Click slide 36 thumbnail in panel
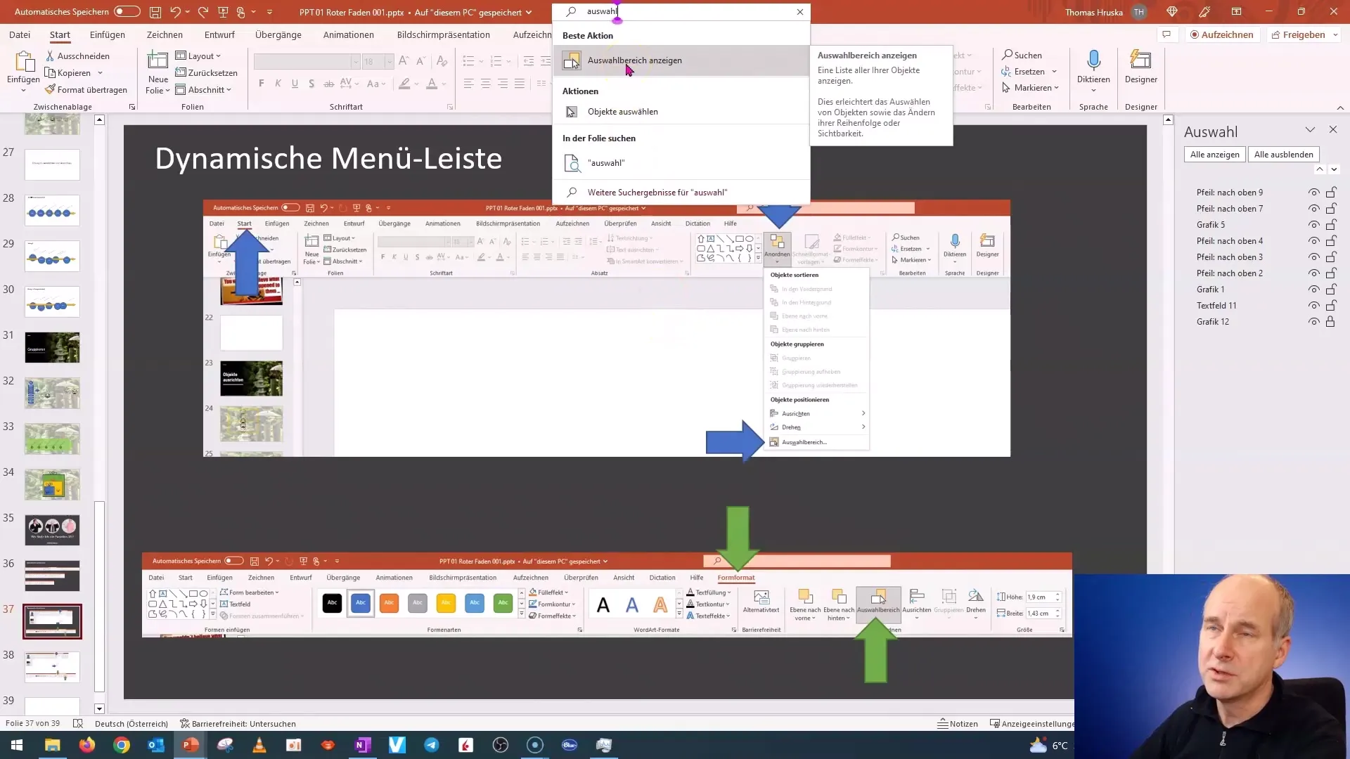The height and width of the screenshot is (759, 1350). pyautogui.click(x=52, y=576)
